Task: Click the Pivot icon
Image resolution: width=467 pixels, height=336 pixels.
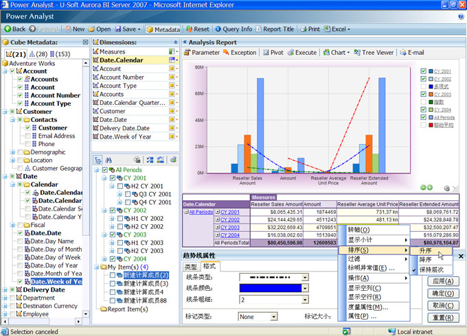Action: click(x=266, y=53)
